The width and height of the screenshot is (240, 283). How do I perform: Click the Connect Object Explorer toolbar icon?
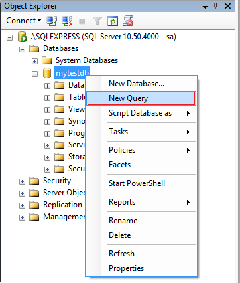pyautogui.click(x=52, y=21)
